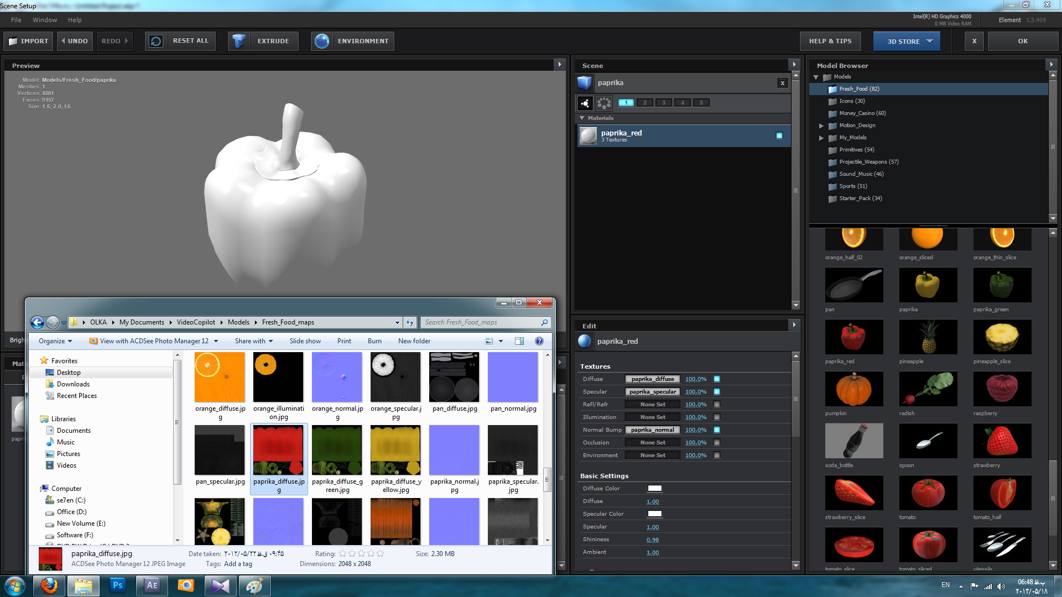This screenshot has width=1062, height=597.
Task: Toggle the Normal Bump texture checkbox
Action: 717,430
